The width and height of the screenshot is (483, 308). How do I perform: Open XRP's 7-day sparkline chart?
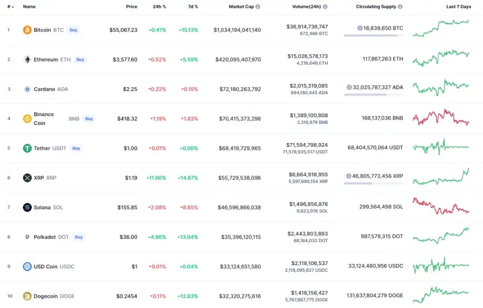(x=441, y=177)
